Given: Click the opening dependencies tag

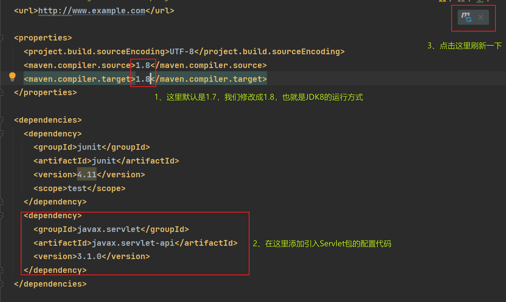Looking at the screenshot, I should (47, 119).
